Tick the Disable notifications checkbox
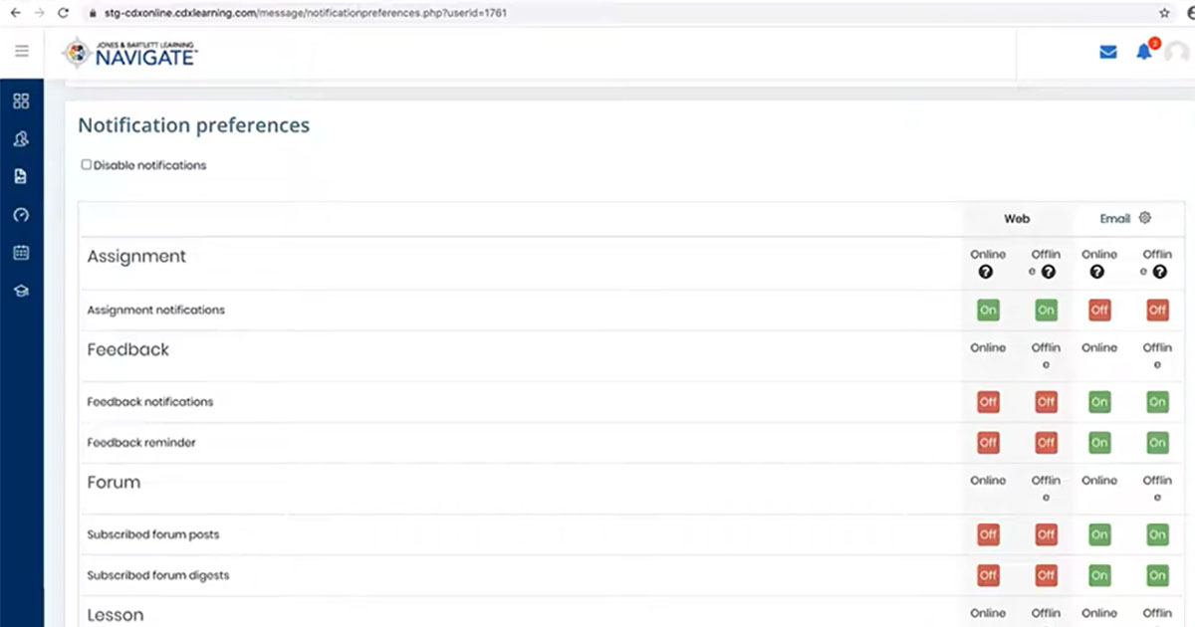The width and height of the screenshot is (1195, 627). point(87,165)
